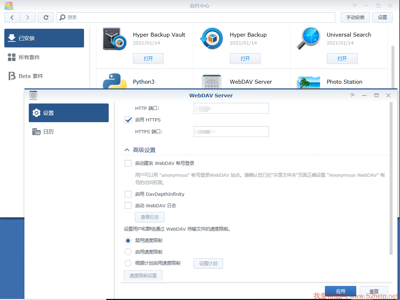Image resolution: width=400 pixels, height=300 pixels.
Task: Open the WebDAV Server help question icon
Action: 352,96
